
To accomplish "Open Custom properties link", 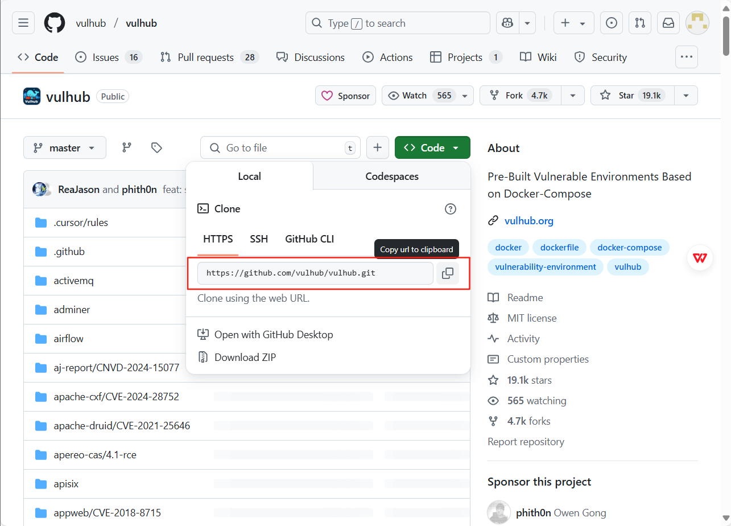I will pos(538,359).
